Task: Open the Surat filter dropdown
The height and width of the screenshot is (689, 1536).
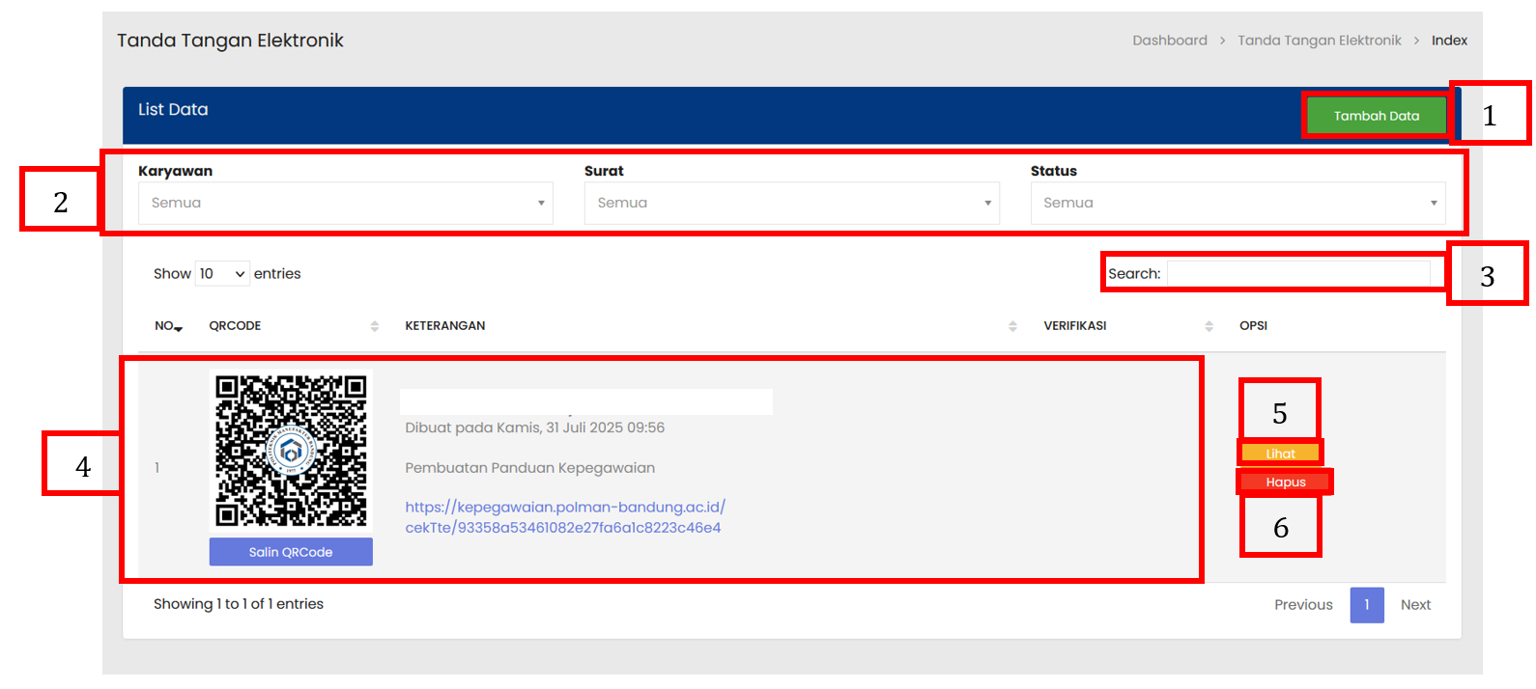Action: click(791, 204)
